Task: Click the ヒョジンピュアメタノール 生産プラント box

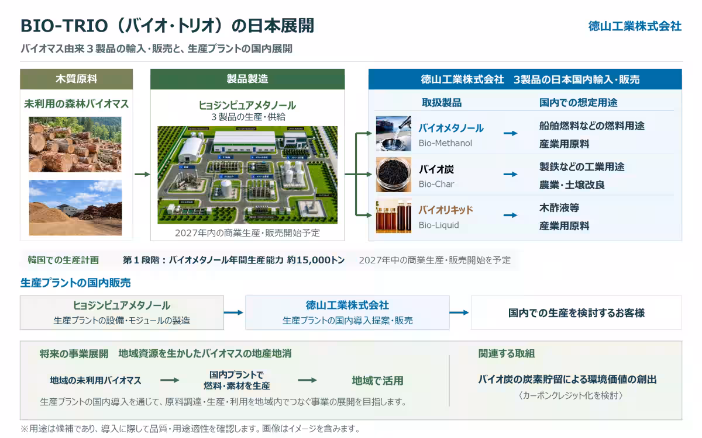Action: point(122,312)
